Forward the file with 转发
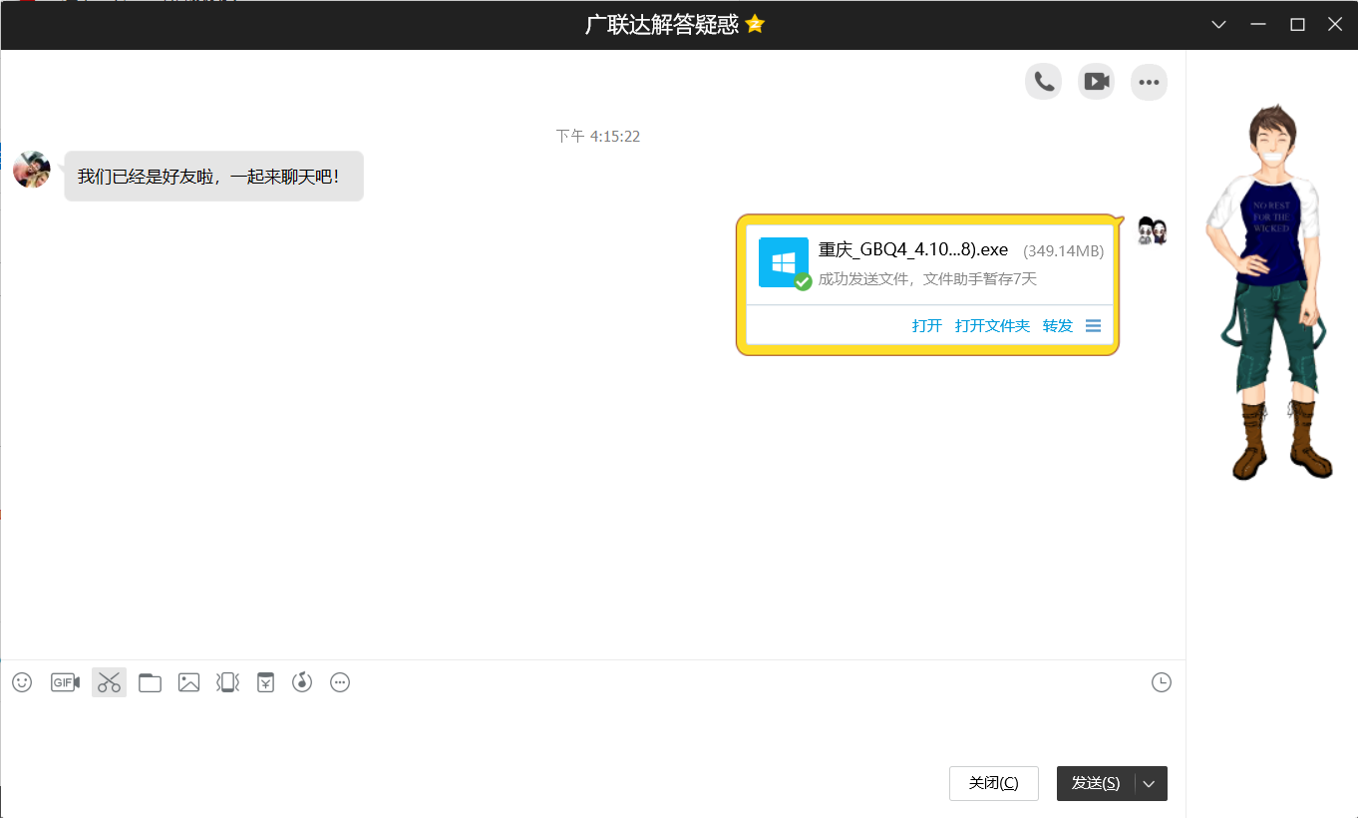The width and height of the screenshot is (1358, 818). 1058,325
